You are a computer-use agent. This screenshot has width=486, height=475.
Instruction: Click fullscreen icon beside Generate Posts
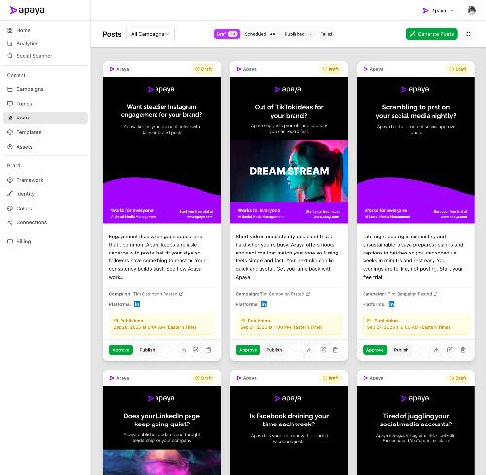pos(469,34)
